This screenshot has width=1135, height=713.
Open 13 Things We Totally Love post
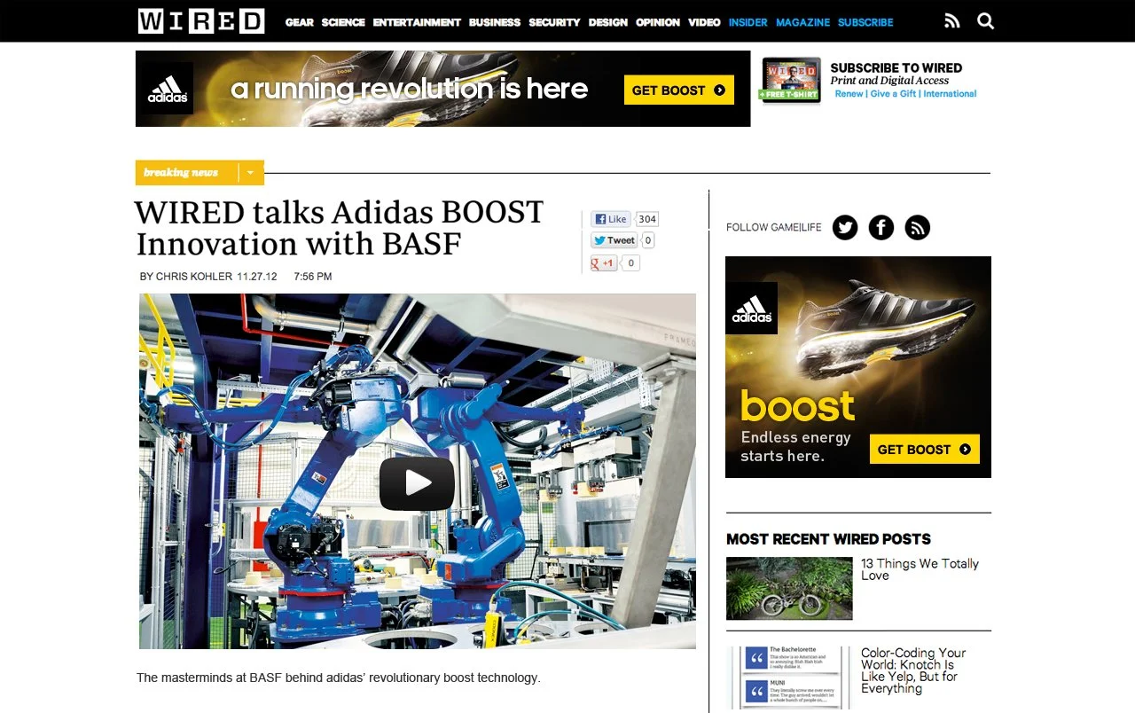tap(920, 569)
